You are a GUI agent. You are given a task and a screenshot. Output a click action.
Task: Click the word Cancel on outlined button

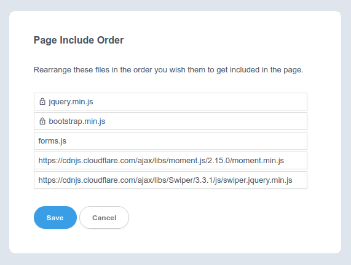[x=105, y=218]
